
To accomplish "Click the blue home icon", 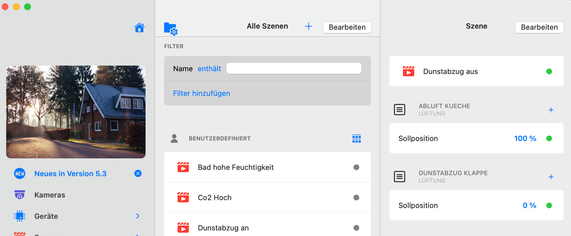I will click(x=139, y=28).
